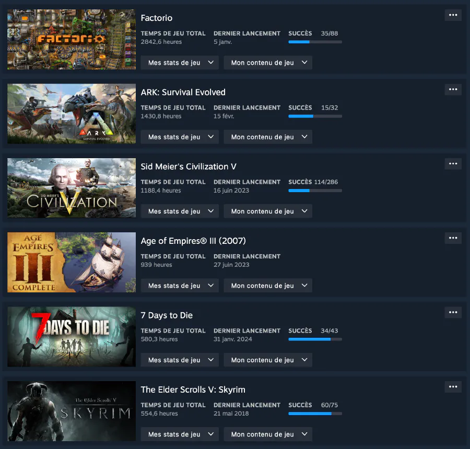Screen dimensions: 470x449
Task: Open the three-dot menu for Factorio
Action: (x=453, y=15)
